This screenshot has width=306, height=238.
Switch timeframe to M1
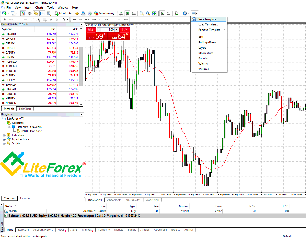pyautogui.click(x=74, y=20)
